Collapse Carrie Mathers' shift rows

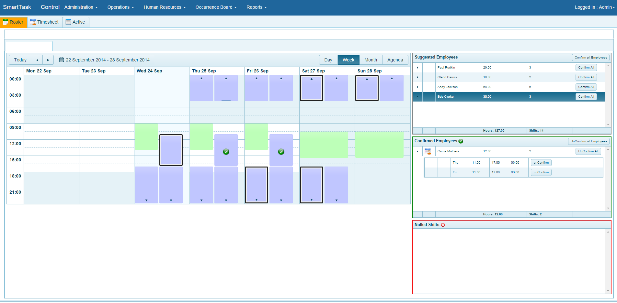pyautogui.click(x=417, y=151)
